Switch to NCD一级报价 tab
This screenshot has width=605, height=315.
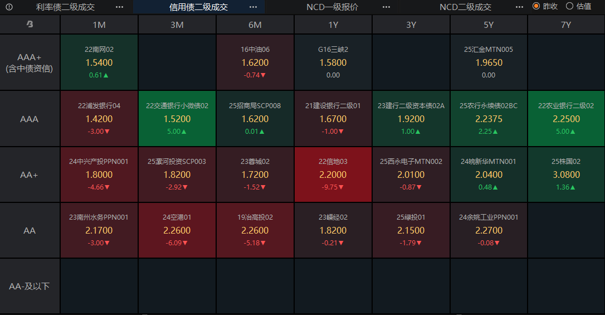(x=332, y=7)
